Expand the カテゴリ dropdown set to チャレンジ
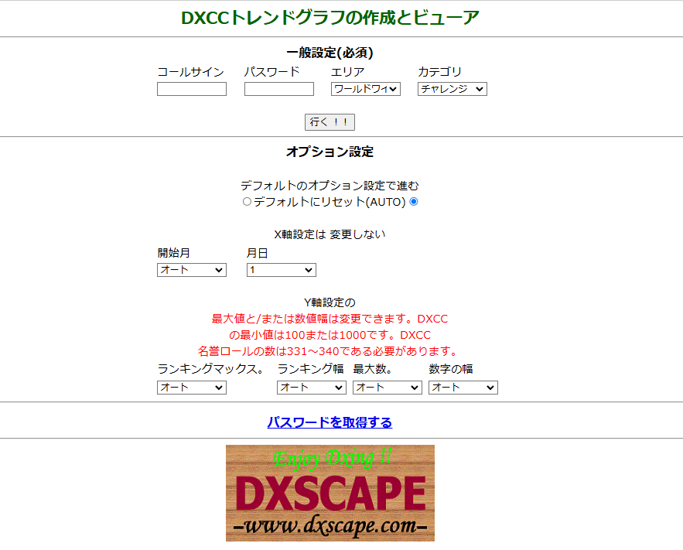 point(452,89)
